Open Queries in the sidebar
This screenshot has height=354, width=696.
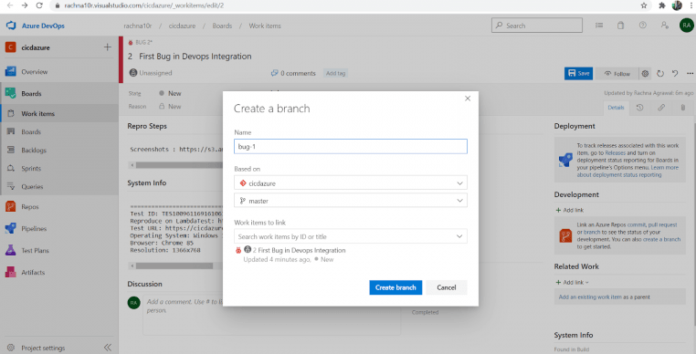click(x=32, y=186)
